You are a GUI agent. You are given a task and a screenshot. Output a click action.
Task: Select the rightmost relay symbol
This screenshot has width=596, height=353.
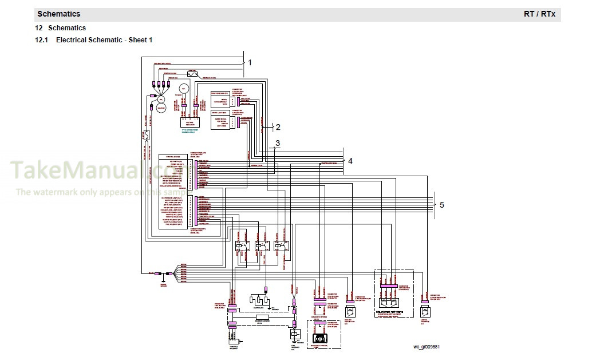tap(281, 246)
